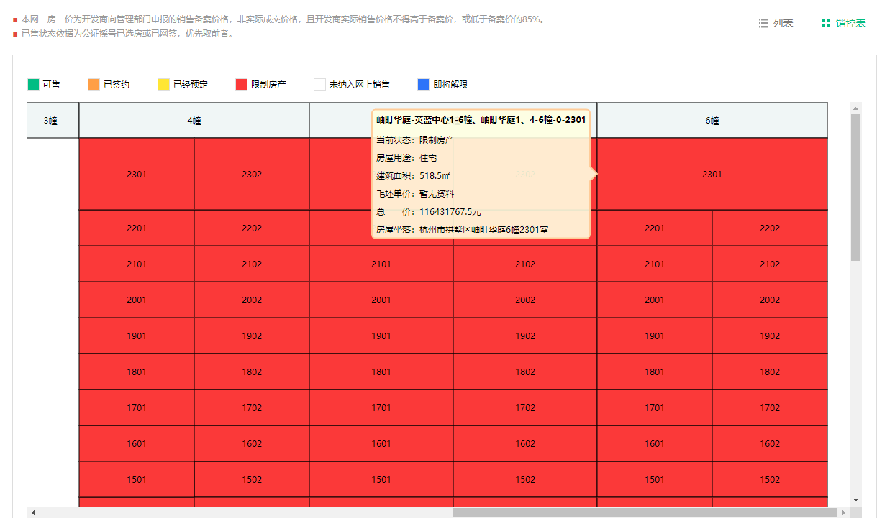Select the 6幢 building column header
This screenshot has height=518, width=877.
tap(712, 121)
